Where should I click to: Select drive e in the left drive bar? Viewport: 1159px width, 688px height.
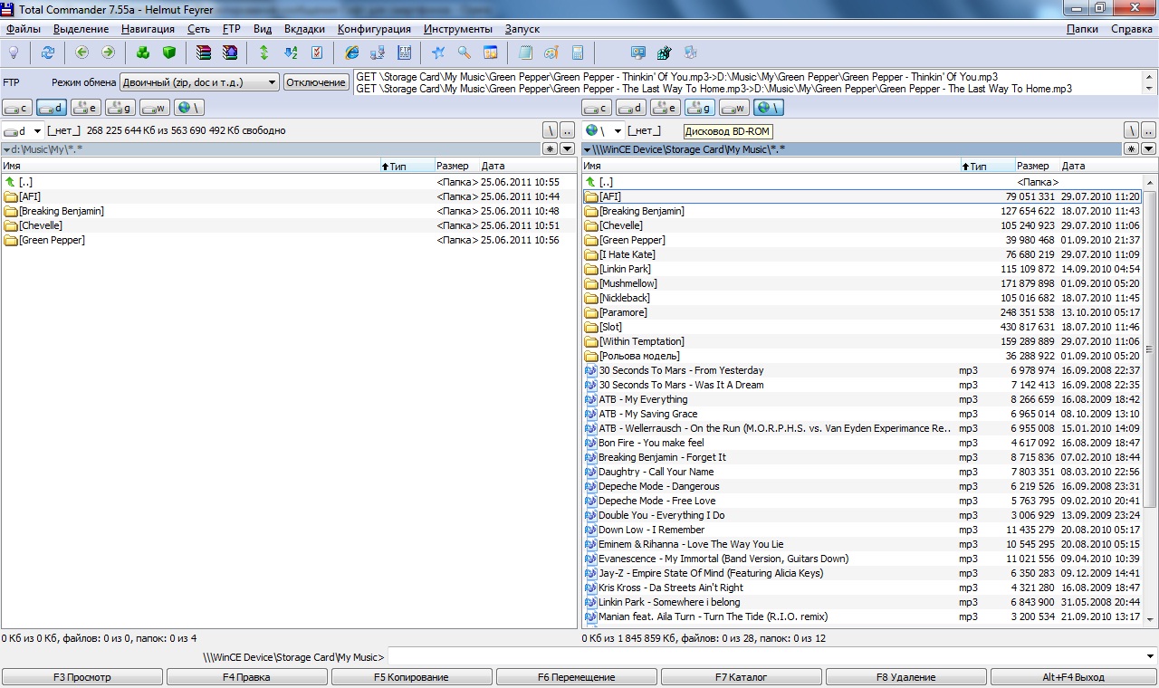point(86,108)
